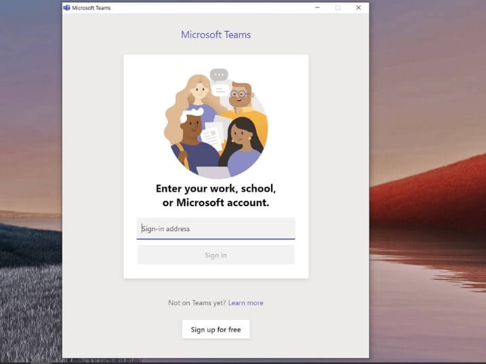
Task: Click the man with glasses in illustration
Action: coord(241,98)
